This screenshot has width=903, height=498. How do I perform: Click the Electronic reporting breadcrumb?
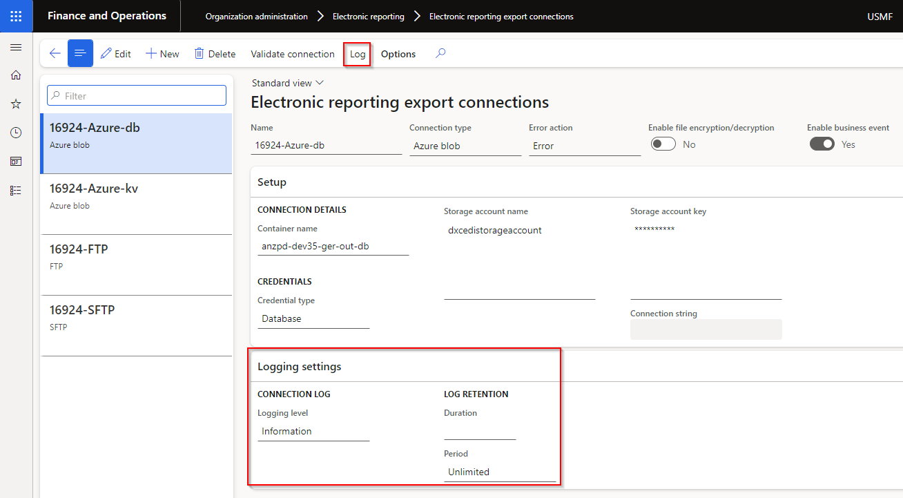[368, 16]
